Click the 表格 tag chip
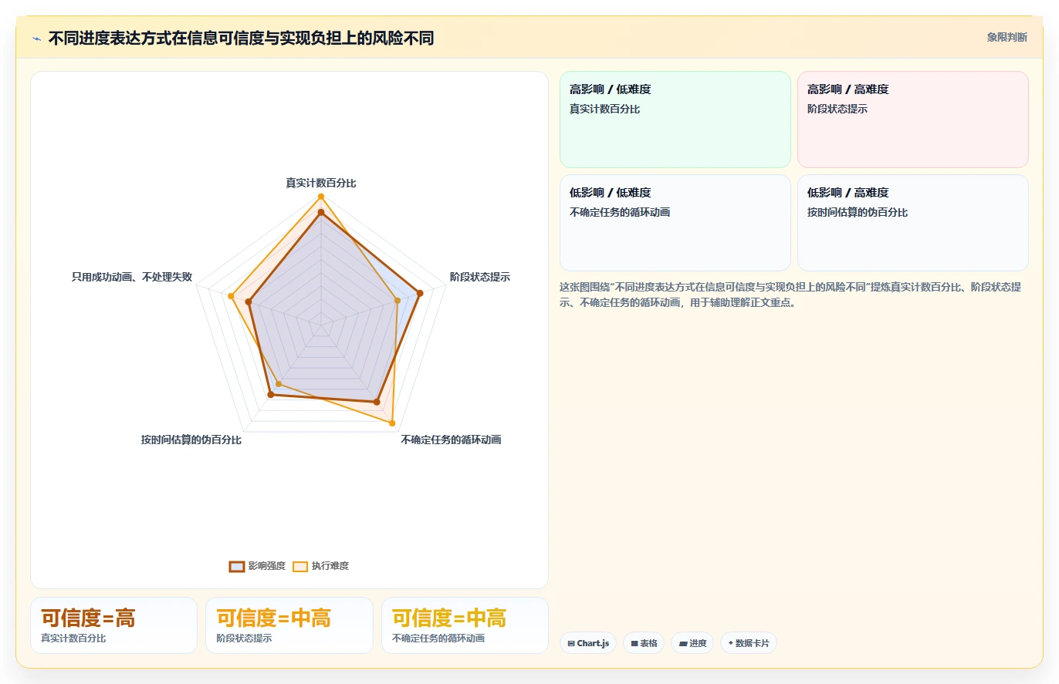 click(x=644, y=643)
